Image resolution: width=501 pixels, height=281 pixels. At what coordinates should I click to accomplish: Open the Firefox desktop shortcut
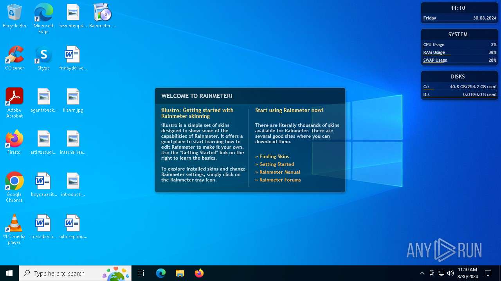click(x=14, y=142)
